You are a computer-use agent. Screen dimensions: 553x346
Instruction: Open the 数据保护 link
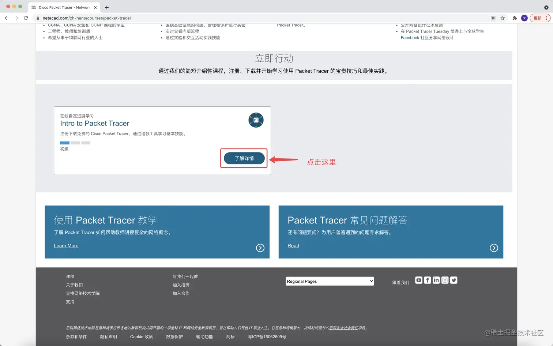click(174, 337)
